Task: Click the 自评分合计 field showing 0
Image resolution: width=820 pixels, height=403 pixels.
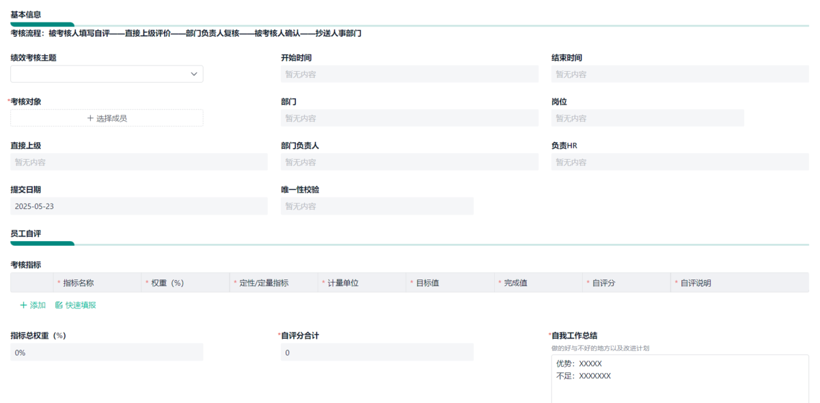Action: pyautogui.click(x=377, y=352)
